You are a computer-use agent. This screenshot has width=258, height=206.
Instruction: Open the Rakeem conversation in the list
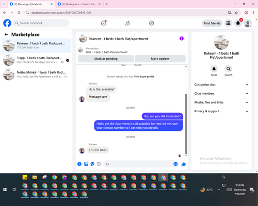point(36,46)
